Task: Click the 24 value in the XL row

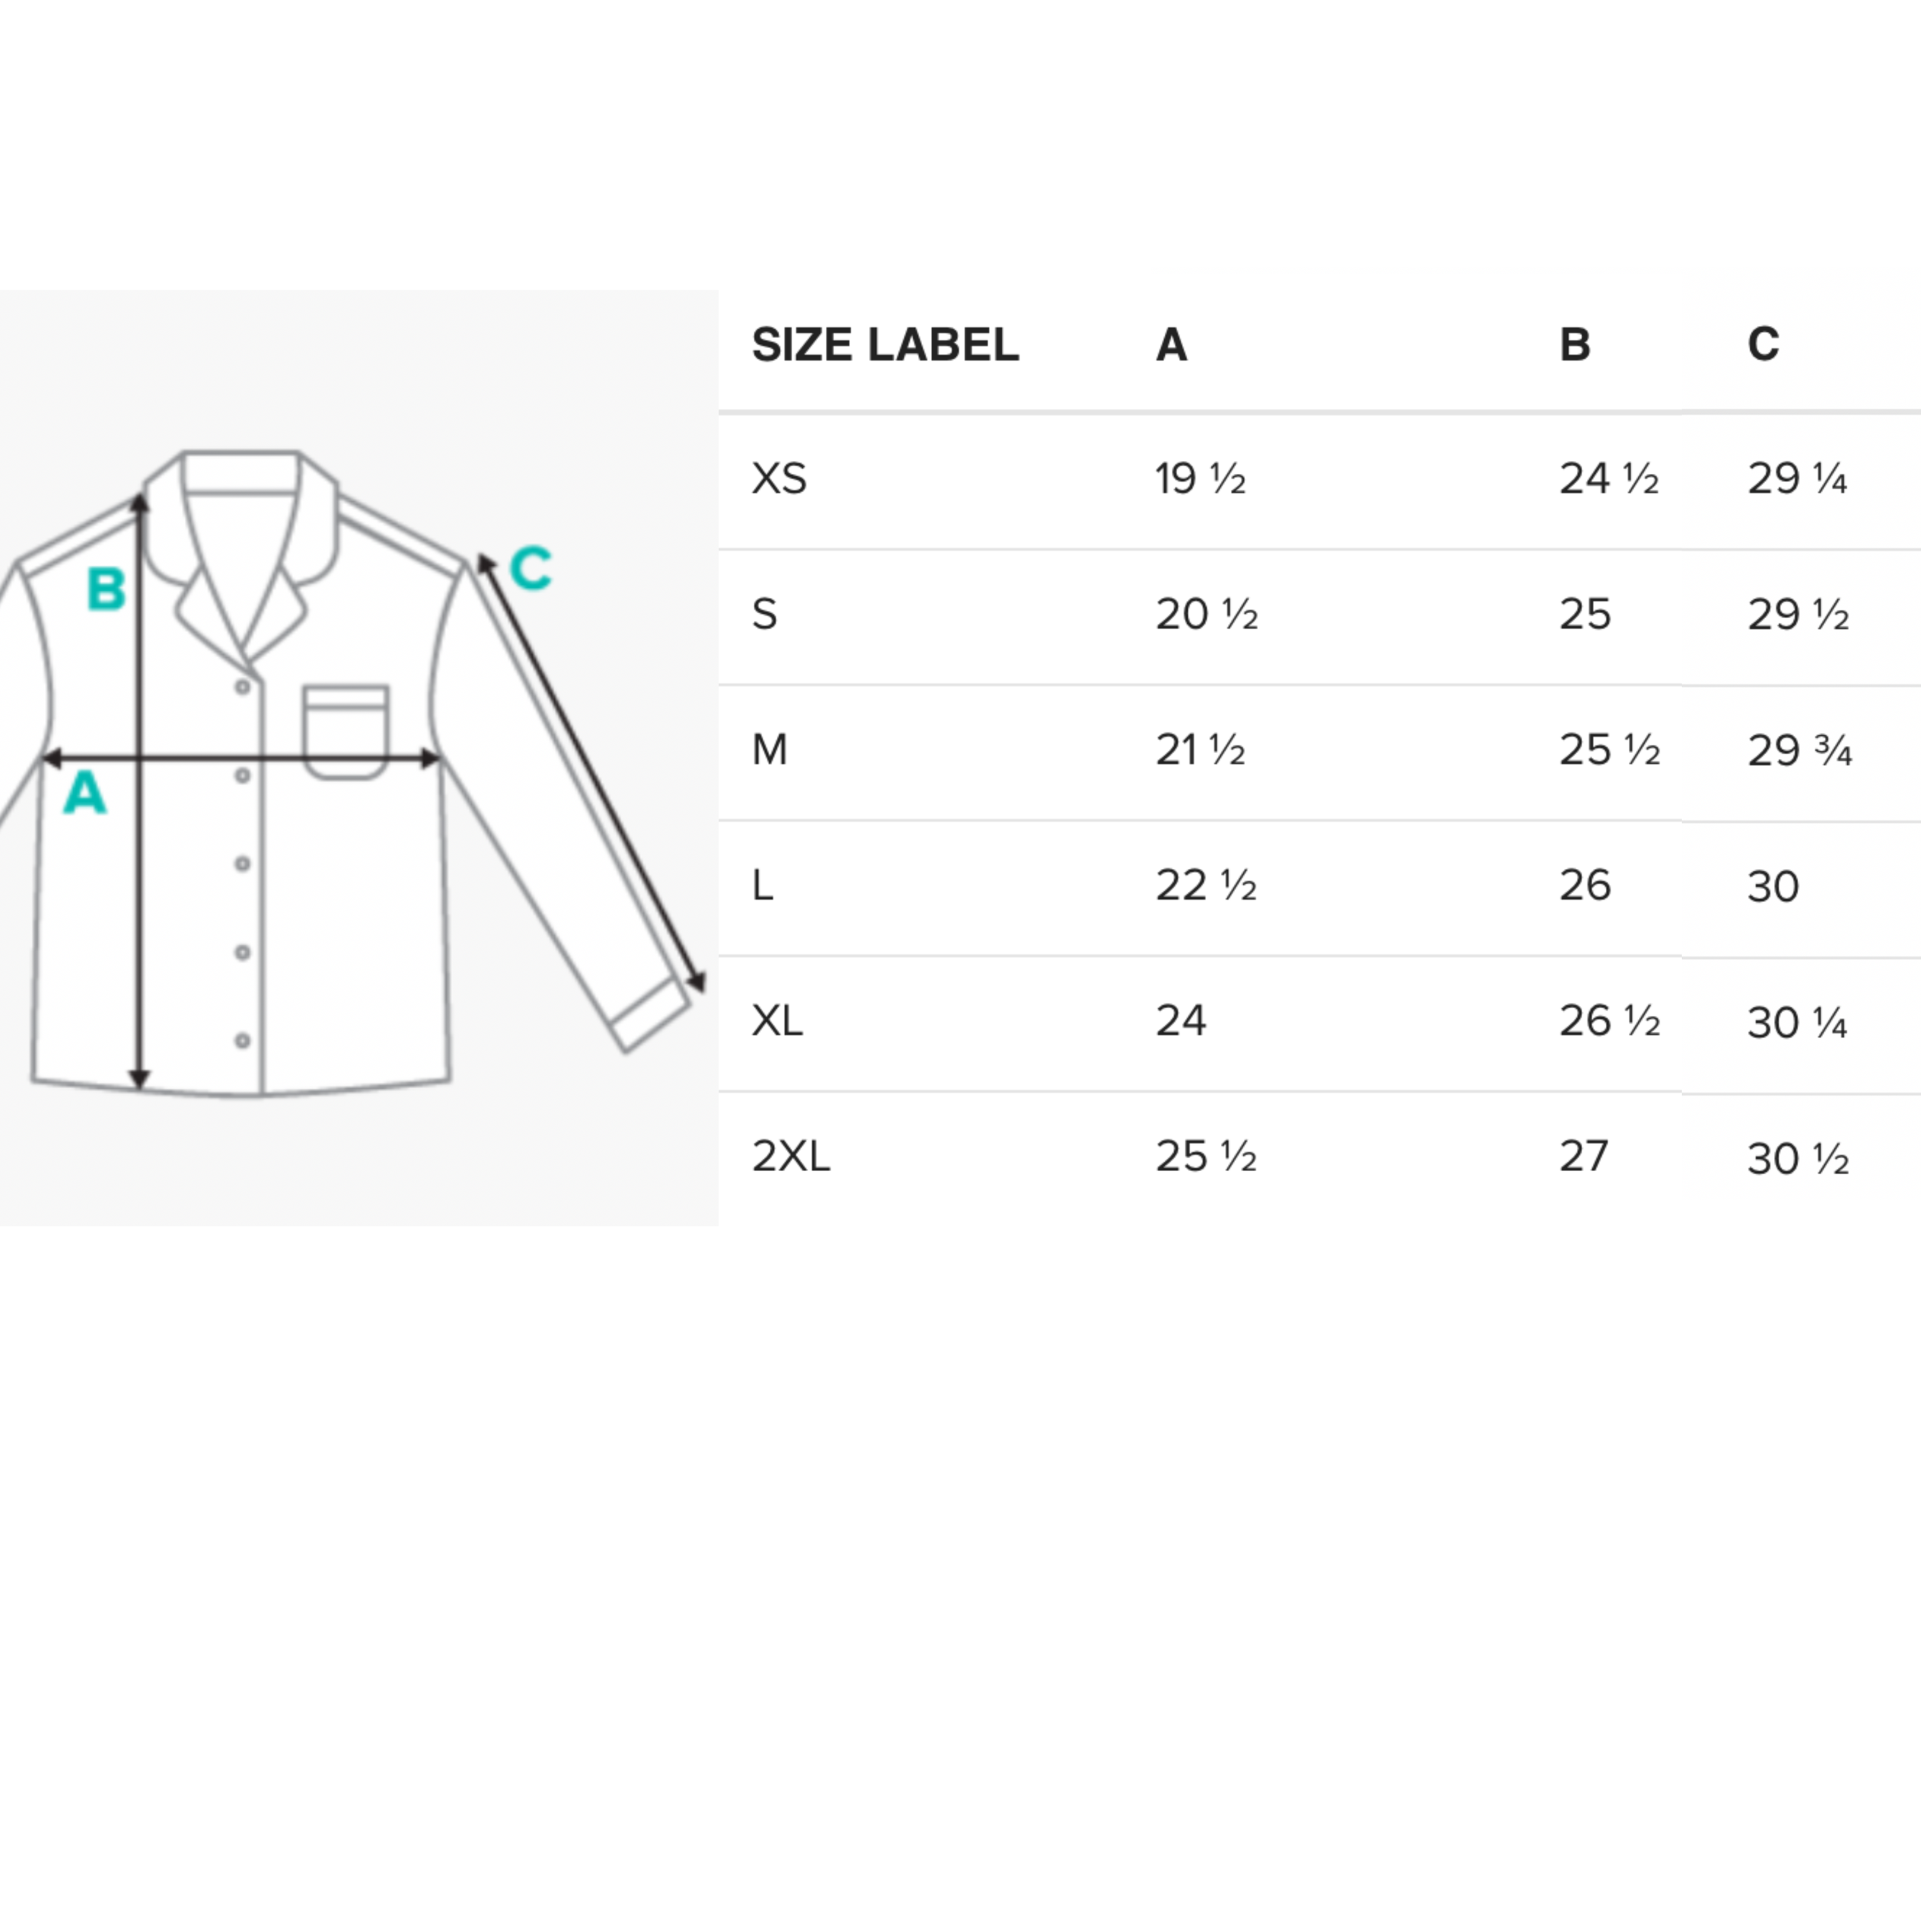Action: pos(1180,1020)
